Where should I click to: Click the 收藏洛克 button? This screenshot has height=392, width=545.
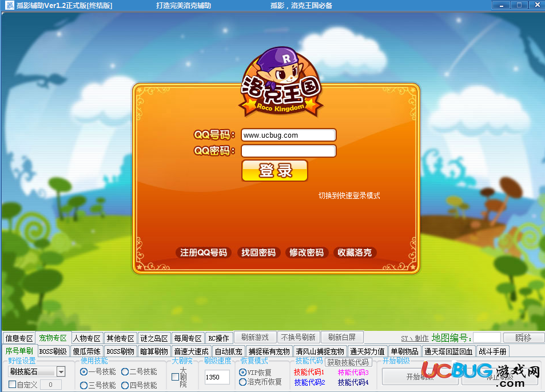coord(354,253)
